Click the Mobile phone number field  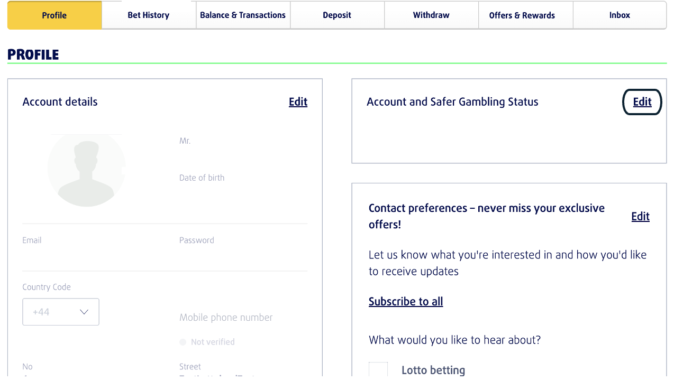[226, 318]
